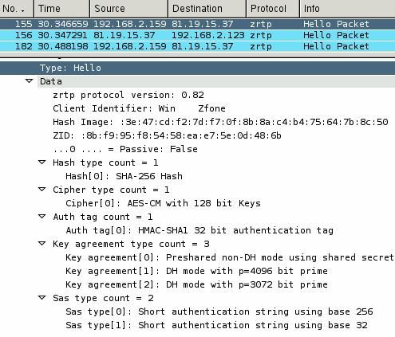395x337 pixels.
Task: Collapse the Key agreement type count node
Action: (x=42, y=243)
